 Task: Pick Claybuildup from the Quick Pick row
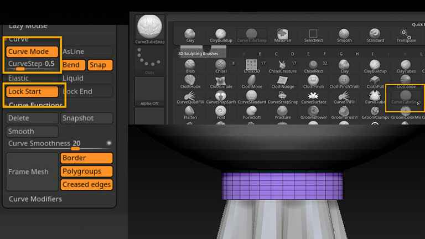tap(221, 36)
